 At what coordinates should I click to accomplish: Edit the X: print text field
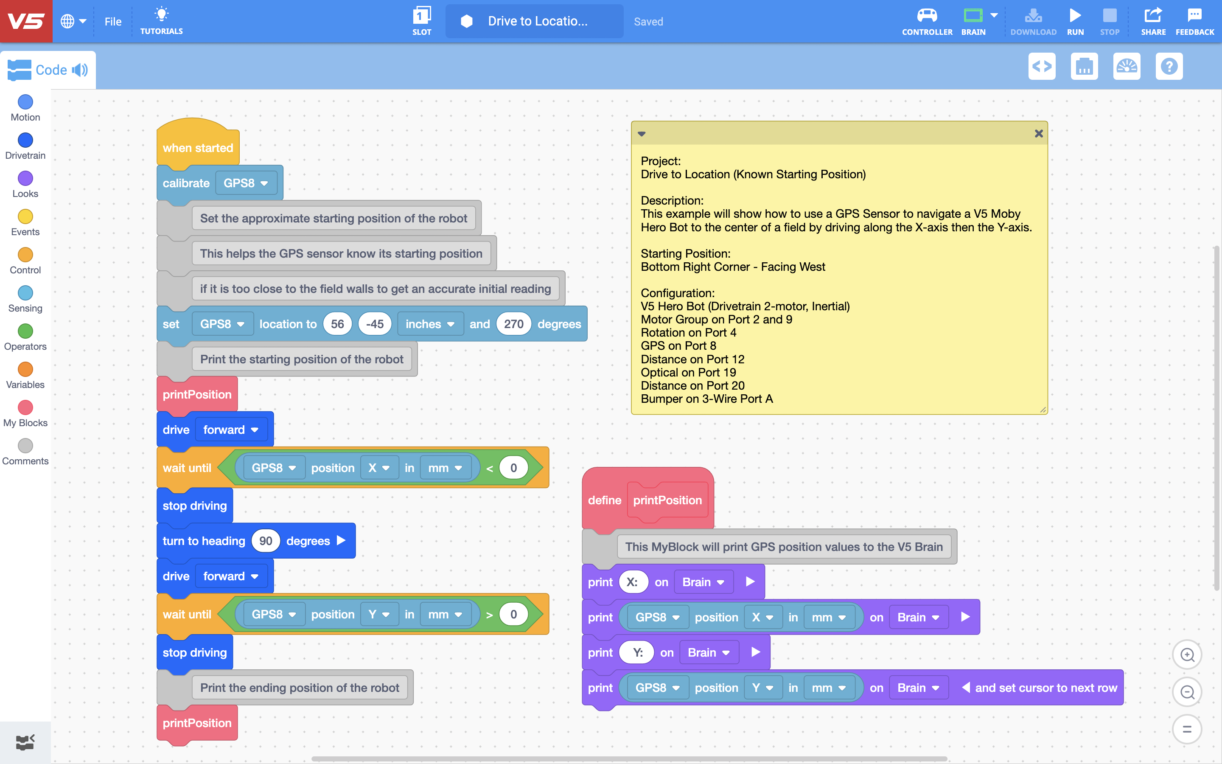(632, 582)
